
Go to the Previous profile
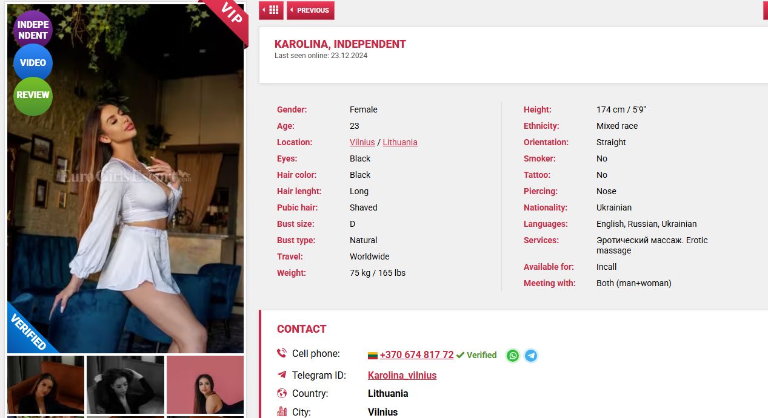pyautogui.click(x=310, y=10)
